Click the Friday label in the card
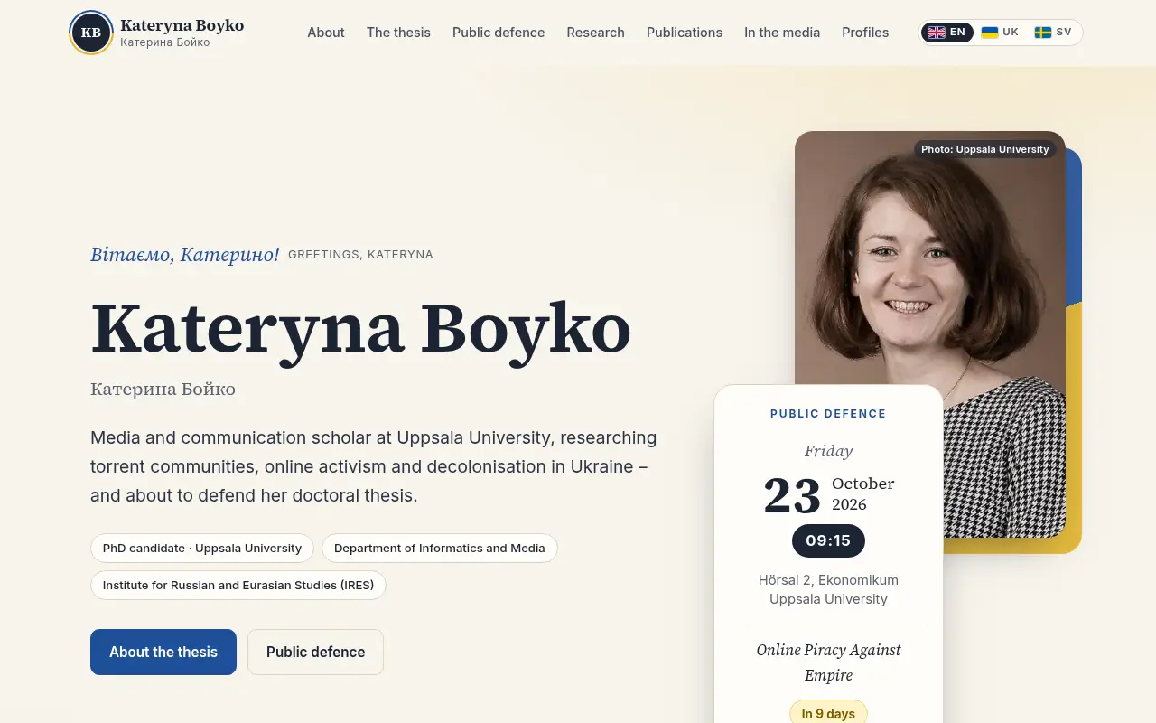 (828, 451)
